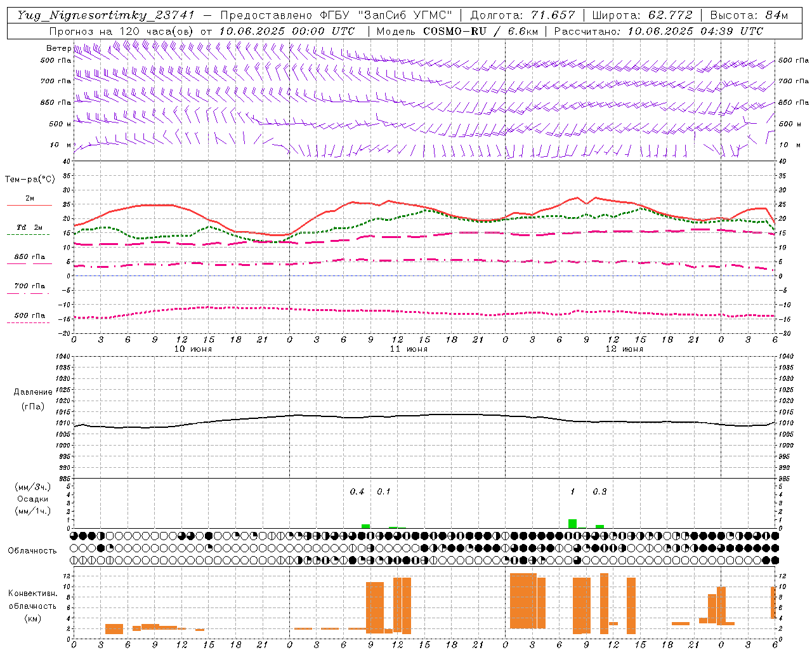Click the 700 гПа temperature legend label
The height and width of the screenshot is (650, 812).
30,286
